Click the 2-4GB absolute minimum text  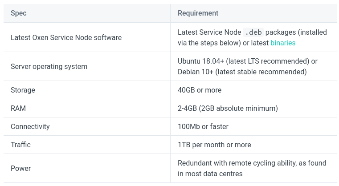tap(228, 108)
